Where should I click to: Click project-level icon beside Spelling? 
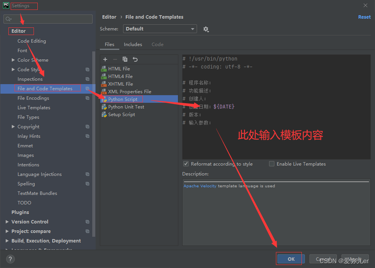click(x=88, y=184)
